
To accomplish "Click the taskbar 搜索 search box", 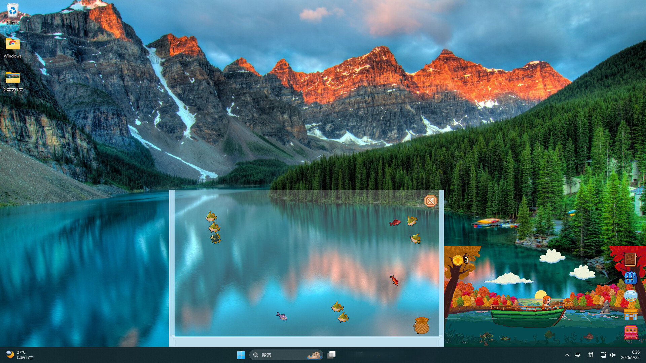I will click(x=286, y=355).
